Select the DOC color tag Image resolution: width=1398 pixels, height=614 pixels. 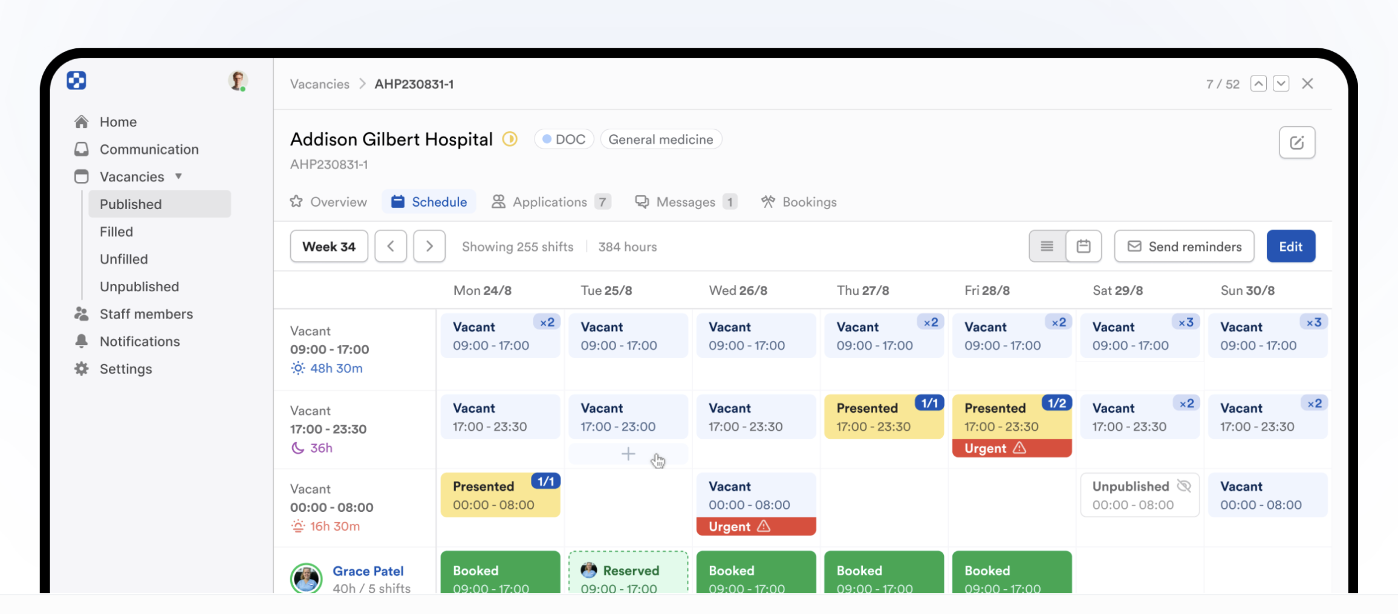click(564, 140)
